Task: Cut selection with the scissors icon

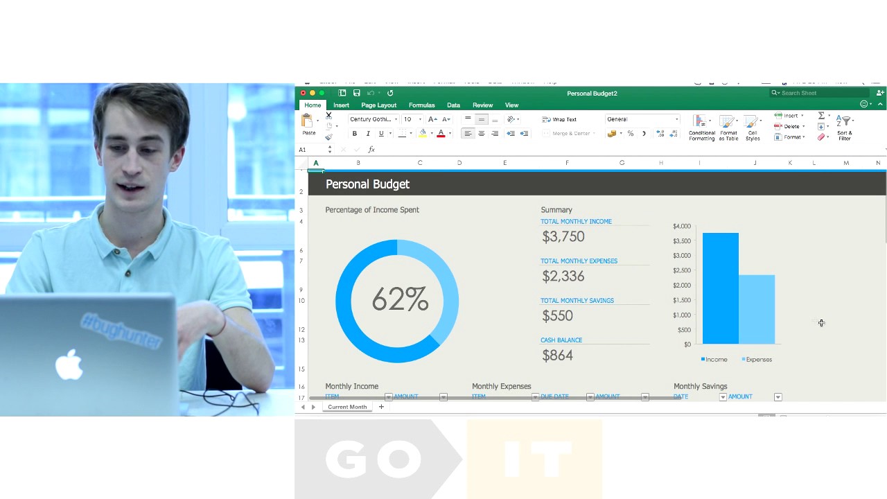Action: point(328,115)
